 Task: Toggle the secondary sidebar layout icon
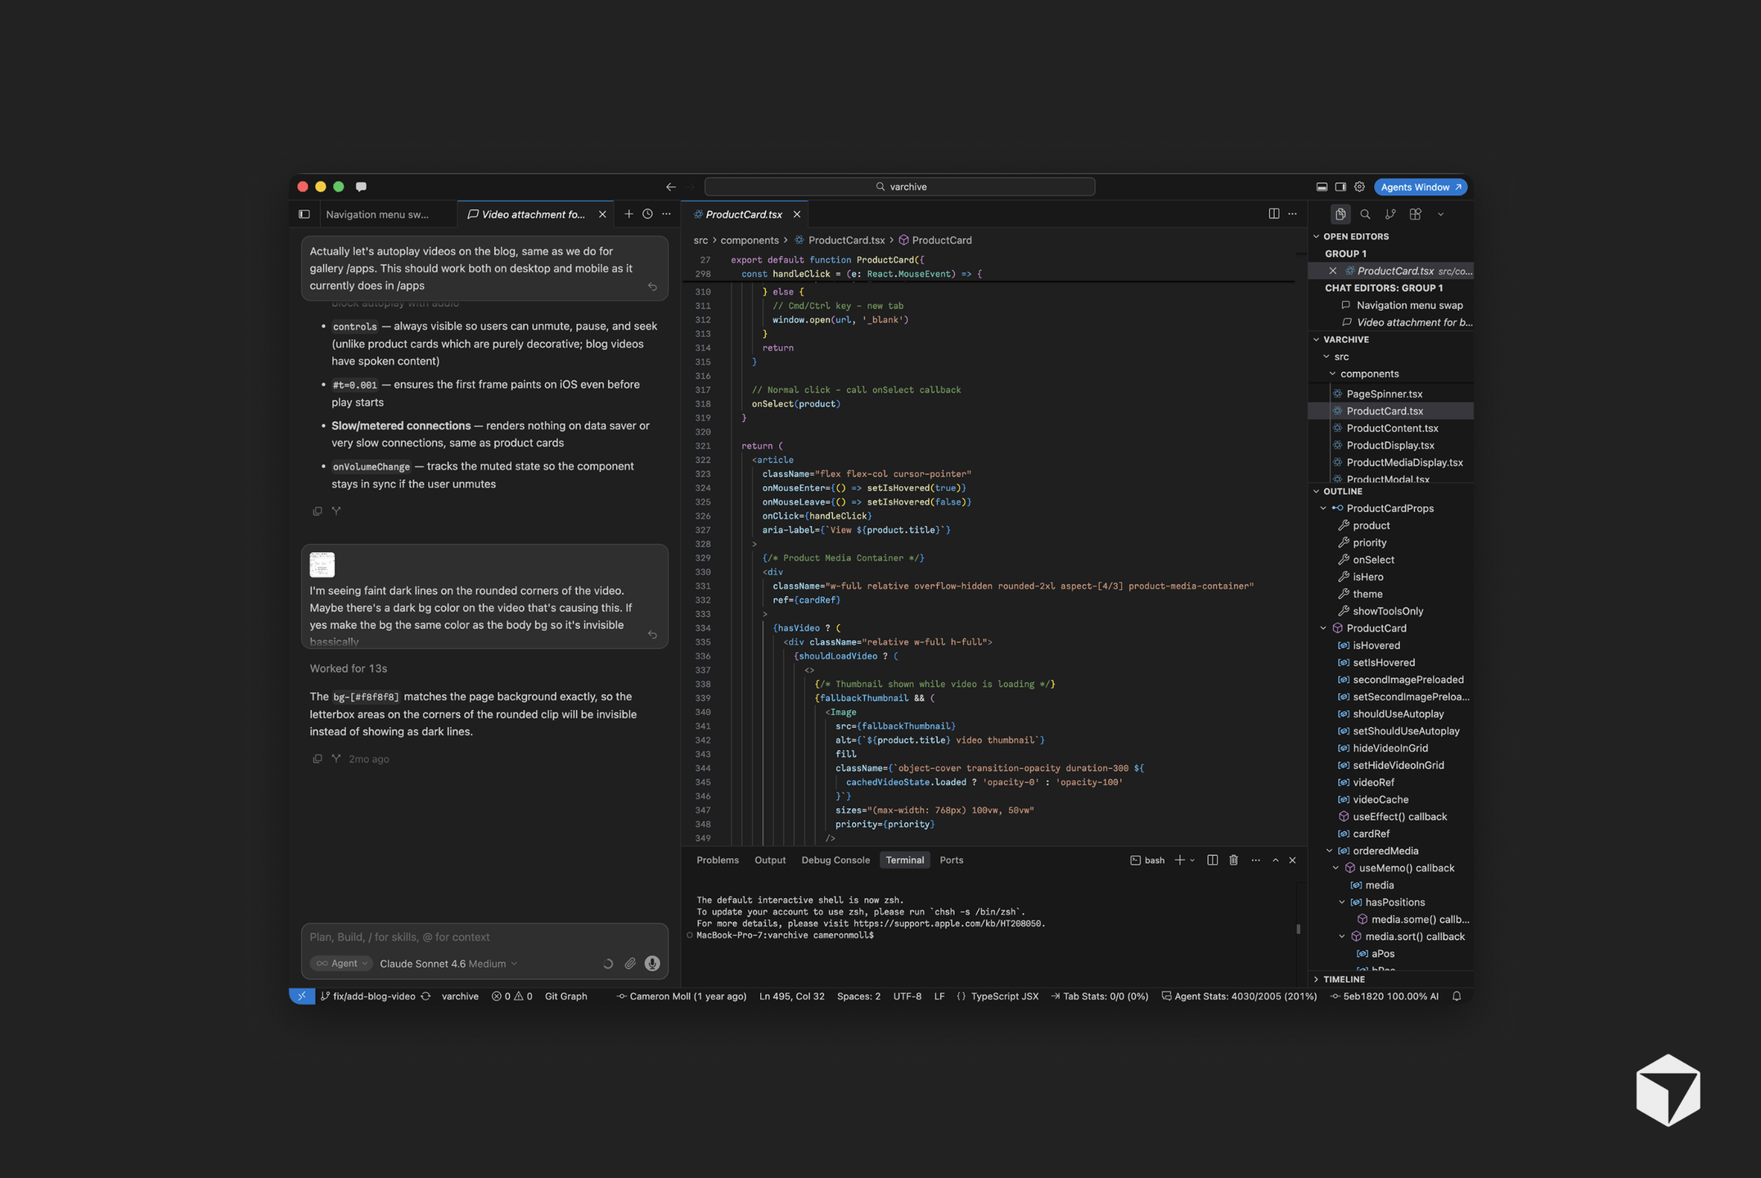coord(1340,187)
